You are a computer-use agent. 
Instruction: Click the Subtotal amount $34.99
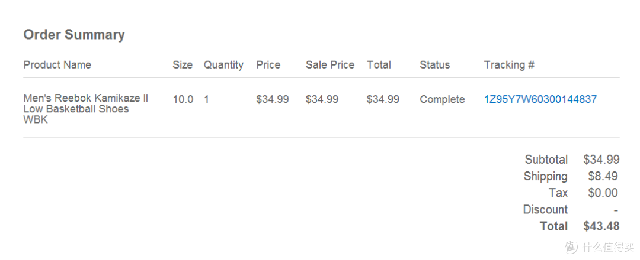click(601, 160)
